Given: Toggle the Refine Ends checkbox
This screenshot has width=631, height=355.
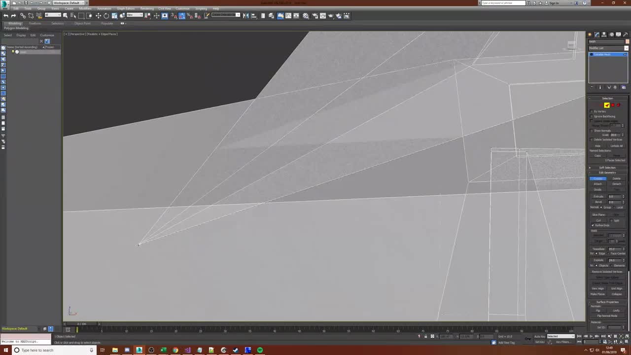Looking at the screenshot, I should pyautogui.click(x=593, y=225).
